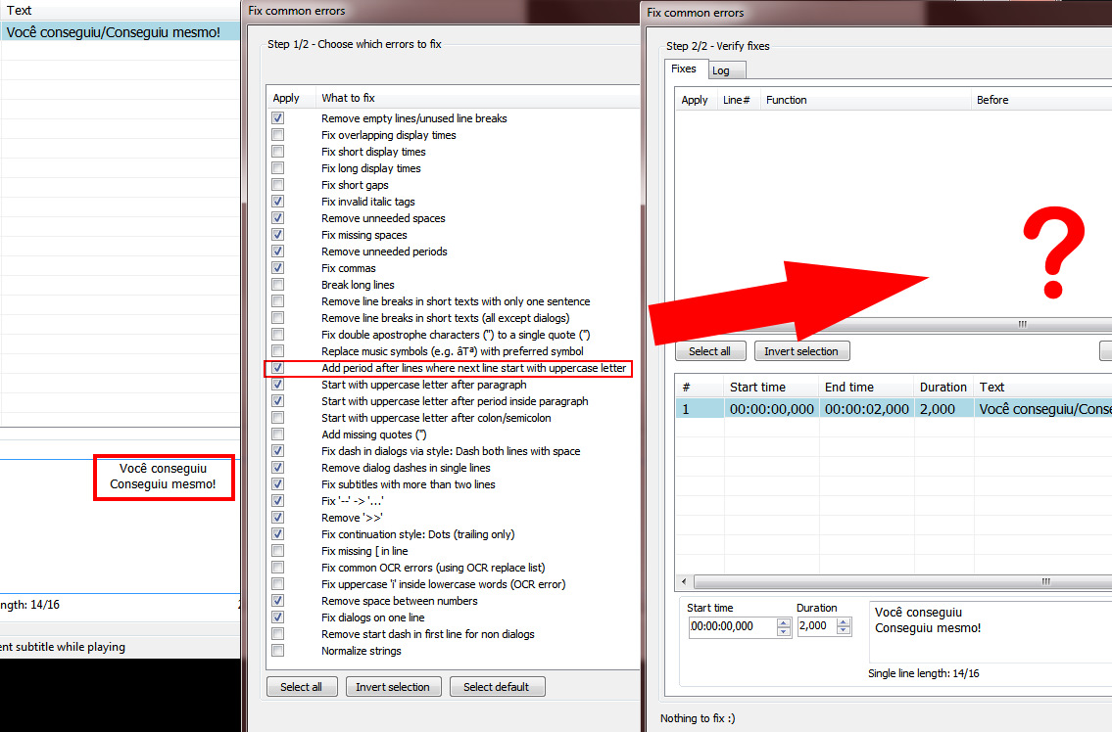
Task: Check Fix double apostrophe characters option
Action: (x=278, y=335)
